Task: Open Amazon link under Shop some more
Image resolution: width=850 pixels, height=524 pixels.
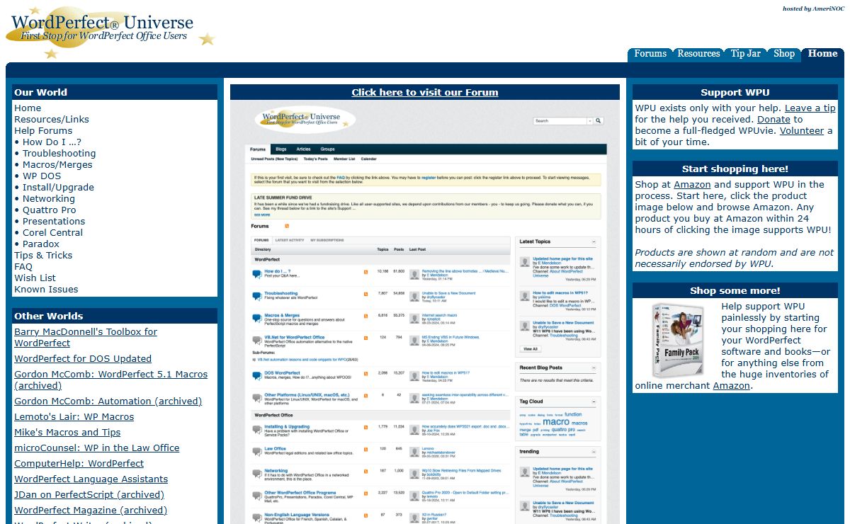Action: coord(731,386)
